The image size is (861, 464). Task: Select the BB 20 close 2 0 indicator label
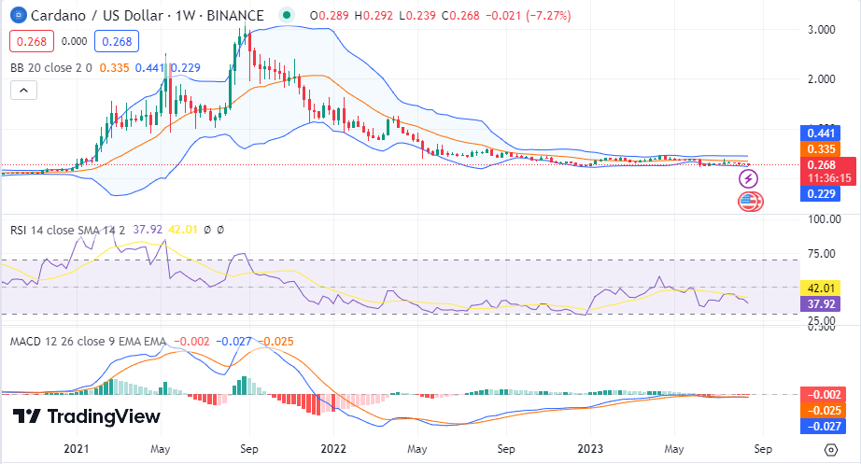[50, 68]
